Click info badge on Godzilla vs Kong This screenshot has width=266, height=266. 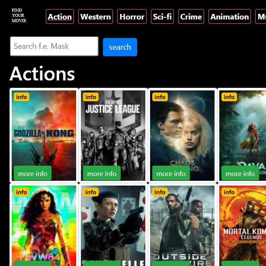22,97
